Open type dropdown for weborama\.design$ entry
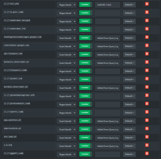This screenshot has width=161, height=159. coord(66,21)
